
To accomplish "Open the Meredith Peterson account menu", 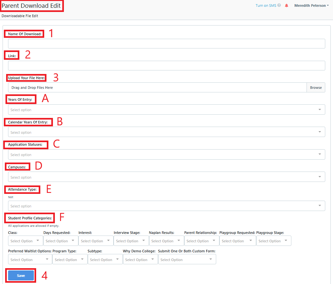I will (x=311, y=5).
